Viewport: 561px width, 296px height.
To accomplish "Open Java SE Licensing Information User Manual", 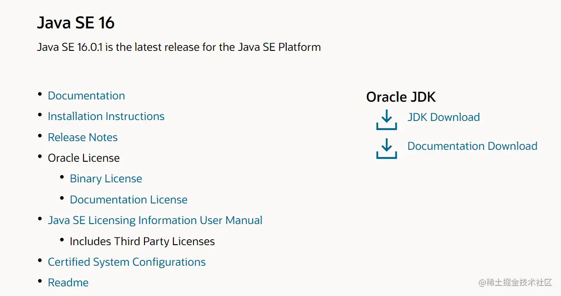I will tap(155, 220).
